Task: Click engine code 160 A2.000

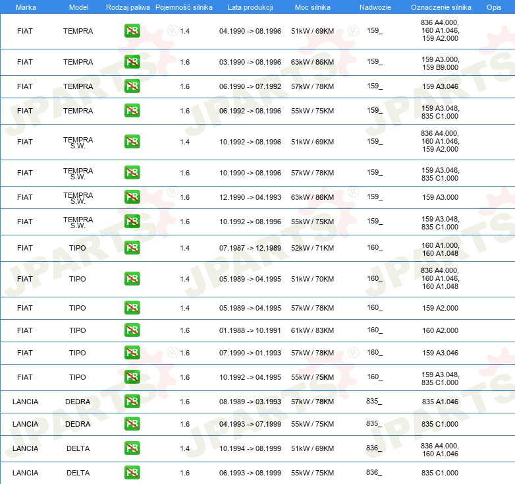Action: 441,330
